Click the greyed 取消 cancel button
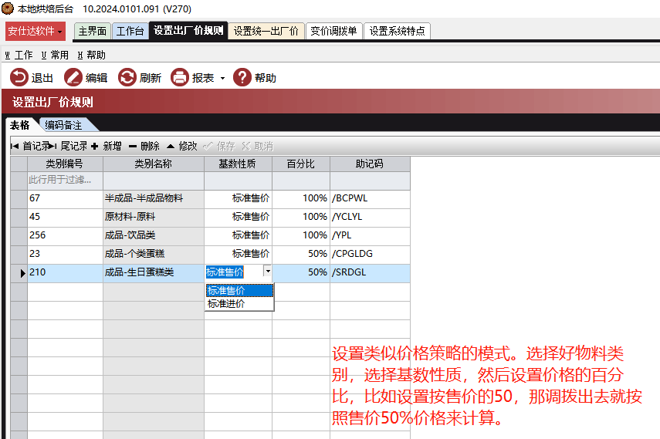 [x=258, y=146]
